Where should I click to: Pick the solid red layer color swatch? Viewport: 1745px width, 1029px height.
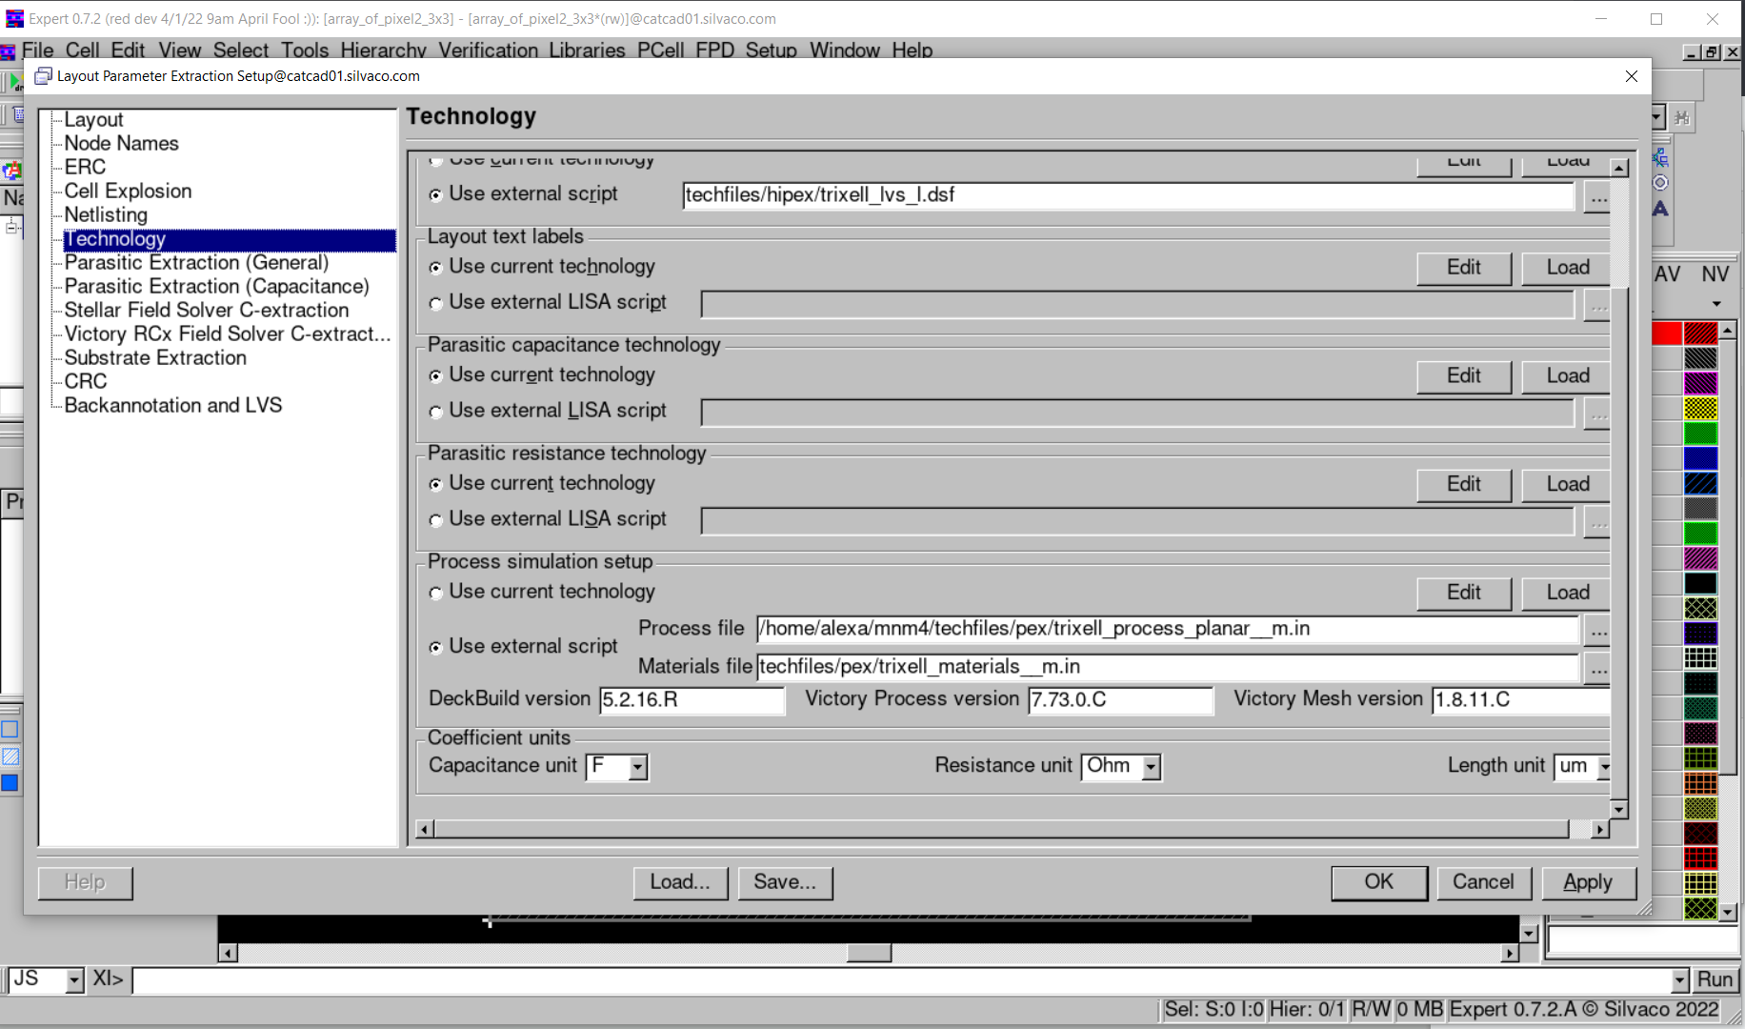tap(1666, 333)
